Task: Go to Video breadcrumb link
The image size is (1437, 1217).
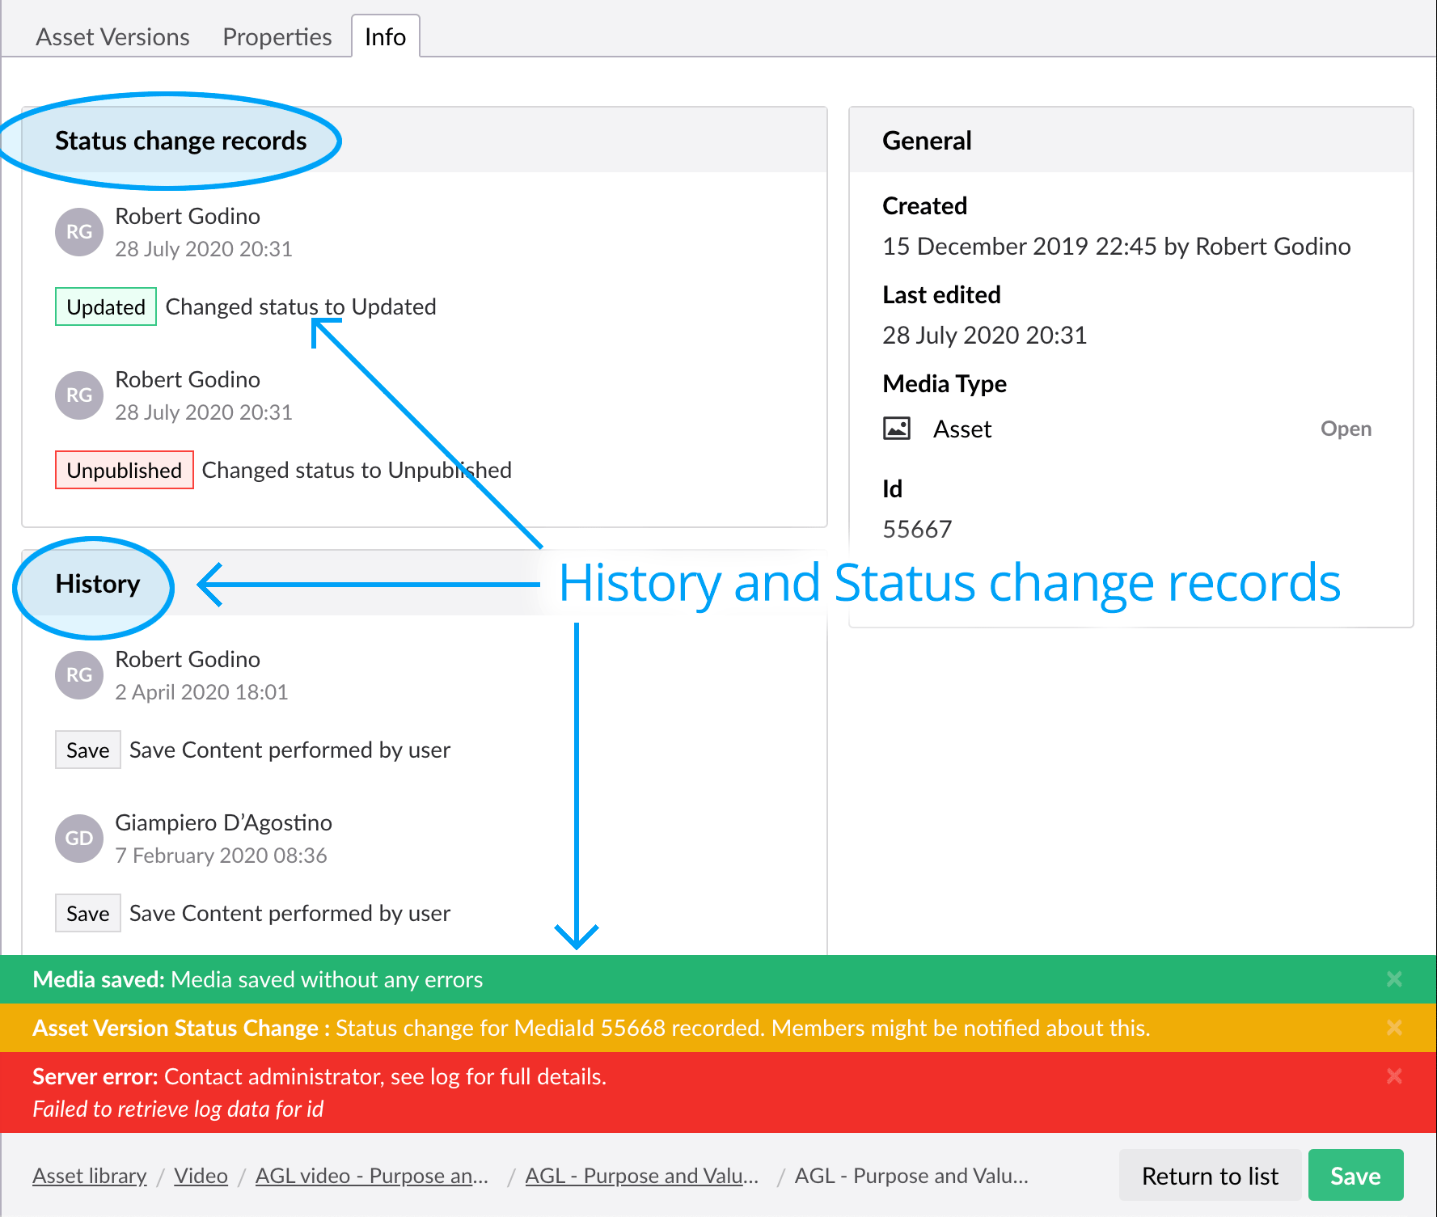Action: pyautogui.click(x=201, y=1176)
